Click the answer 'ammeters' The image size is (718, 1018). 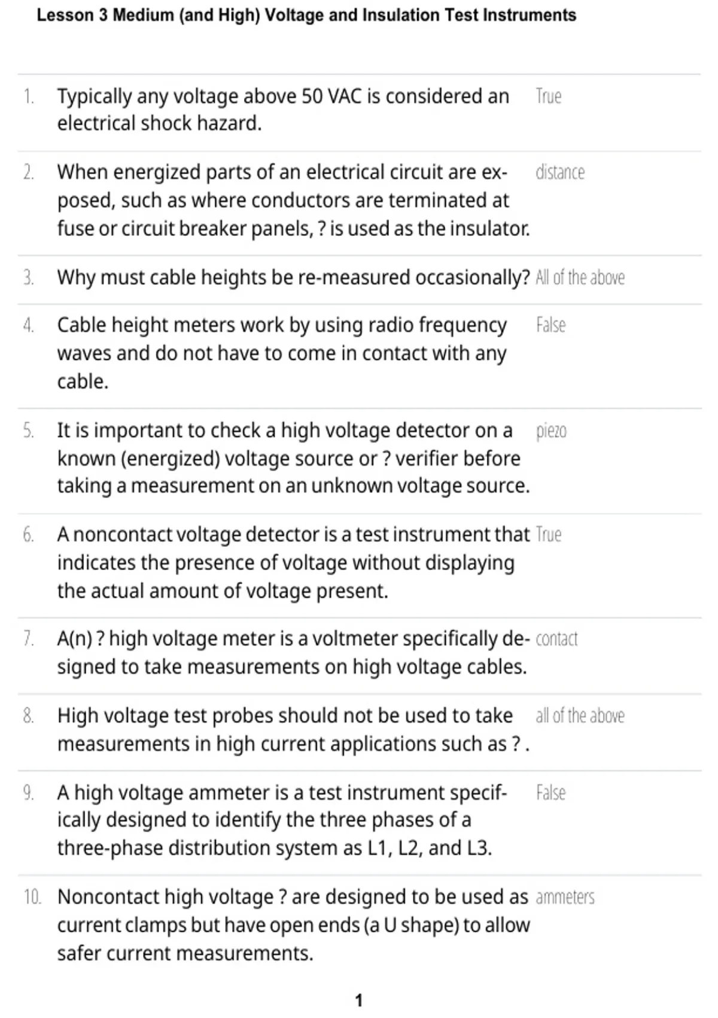click(565, 898)
